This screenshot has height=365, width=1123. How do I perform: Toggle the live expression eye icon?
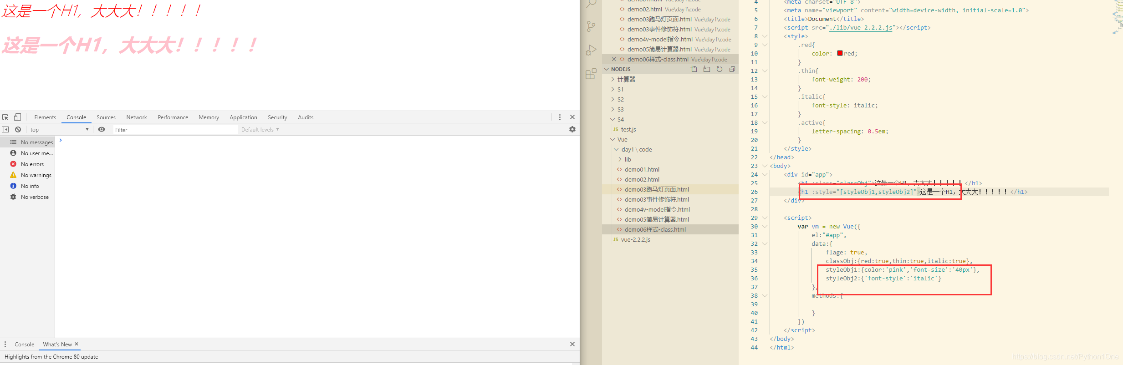pyautogui.click(x=102, y=130)
